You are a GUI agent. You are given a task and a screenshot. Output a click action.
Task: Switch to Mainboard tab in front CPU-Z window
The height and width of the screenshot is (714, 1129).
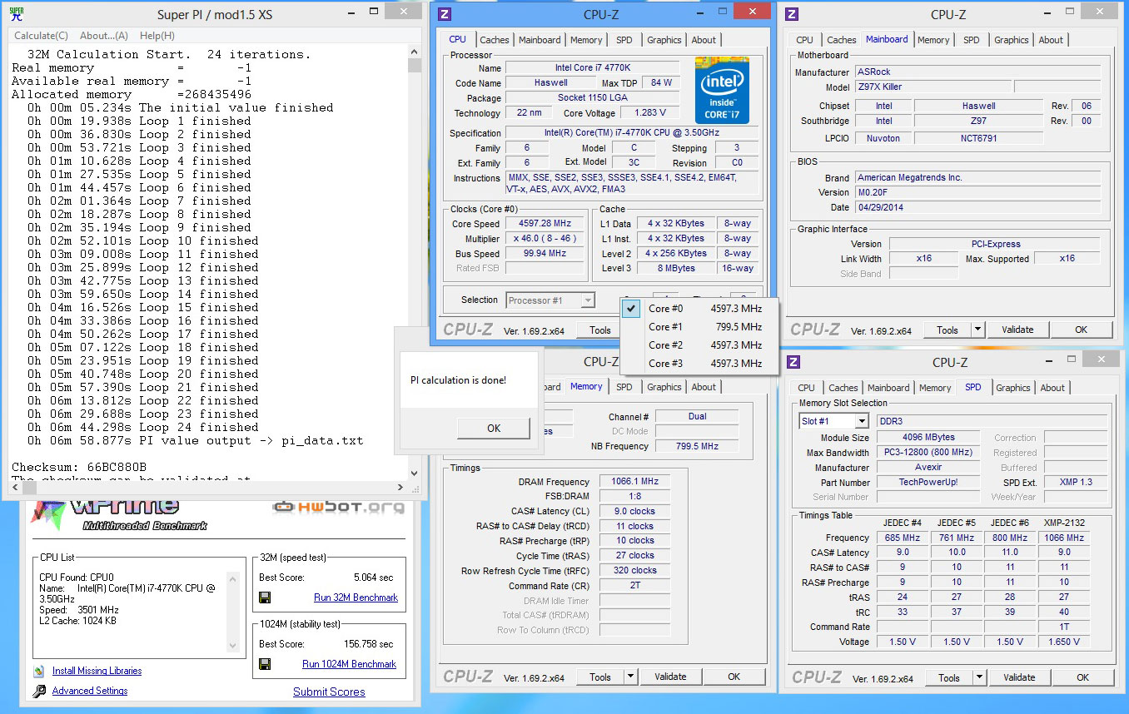[x=540, y=40]
